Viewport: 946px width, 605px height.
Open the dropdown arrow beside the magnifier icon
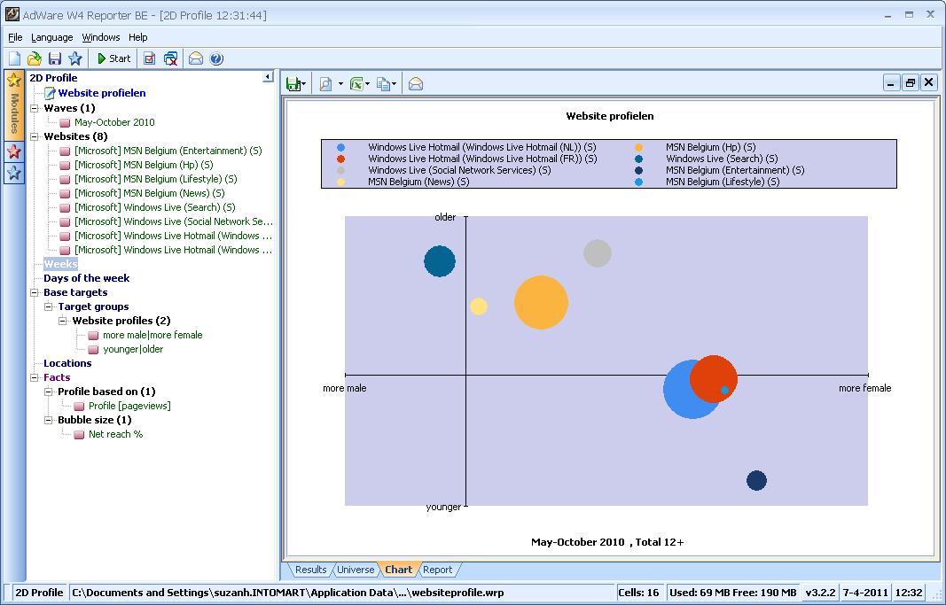(340, 84)
